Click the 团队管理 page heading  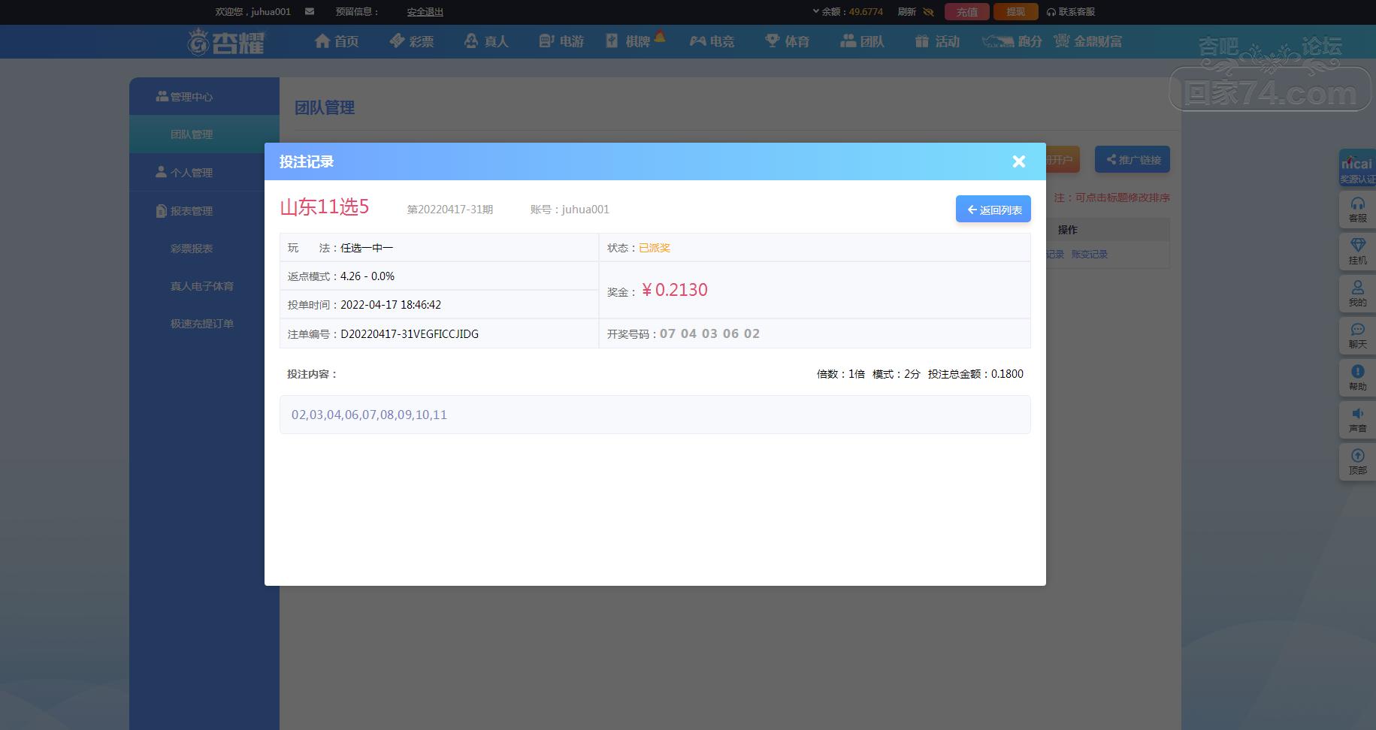tap(325, 107)
